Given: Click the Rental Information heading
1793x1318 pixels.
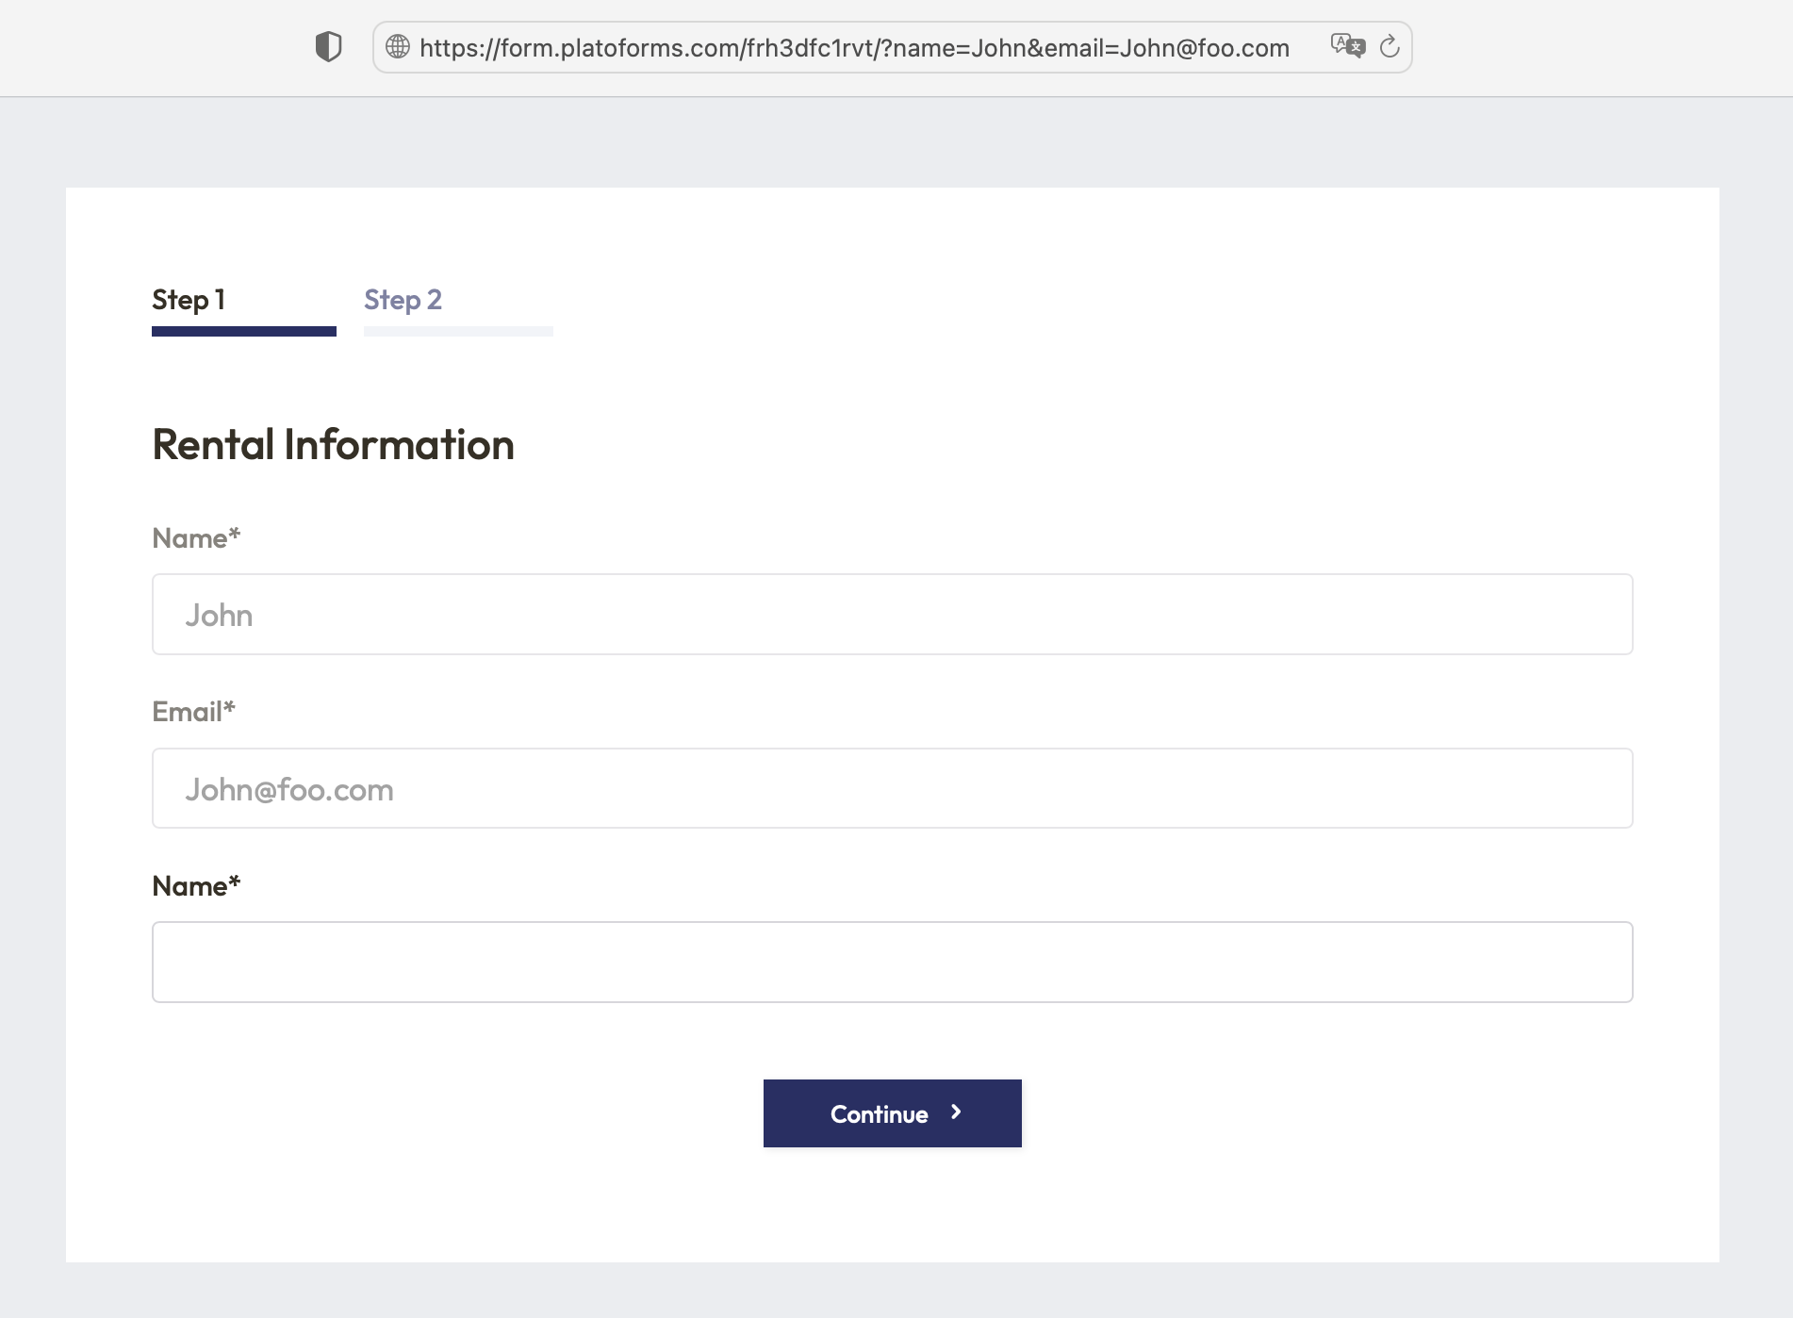Looking at the screenshot, I should (333, 445).
